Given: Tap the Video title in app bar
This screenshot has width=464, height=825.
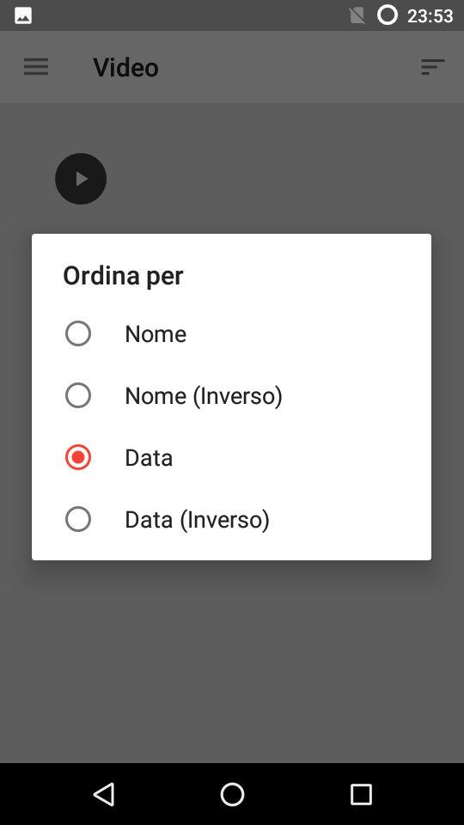Looking at the screenshot, I should 125,68.
